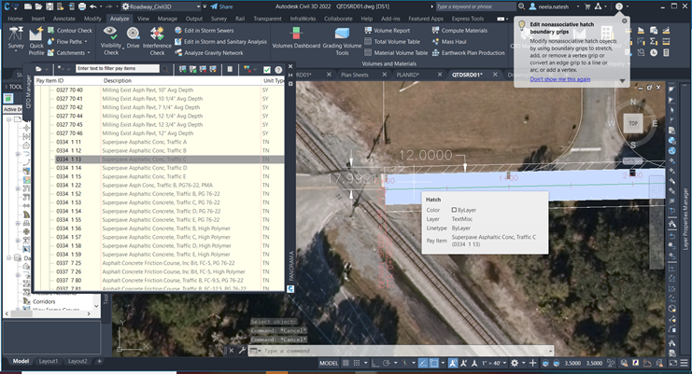The image size is (692, 374).
Task: Open the 1" = 40' annotation scale dropdown
Action: pos(494,363)
